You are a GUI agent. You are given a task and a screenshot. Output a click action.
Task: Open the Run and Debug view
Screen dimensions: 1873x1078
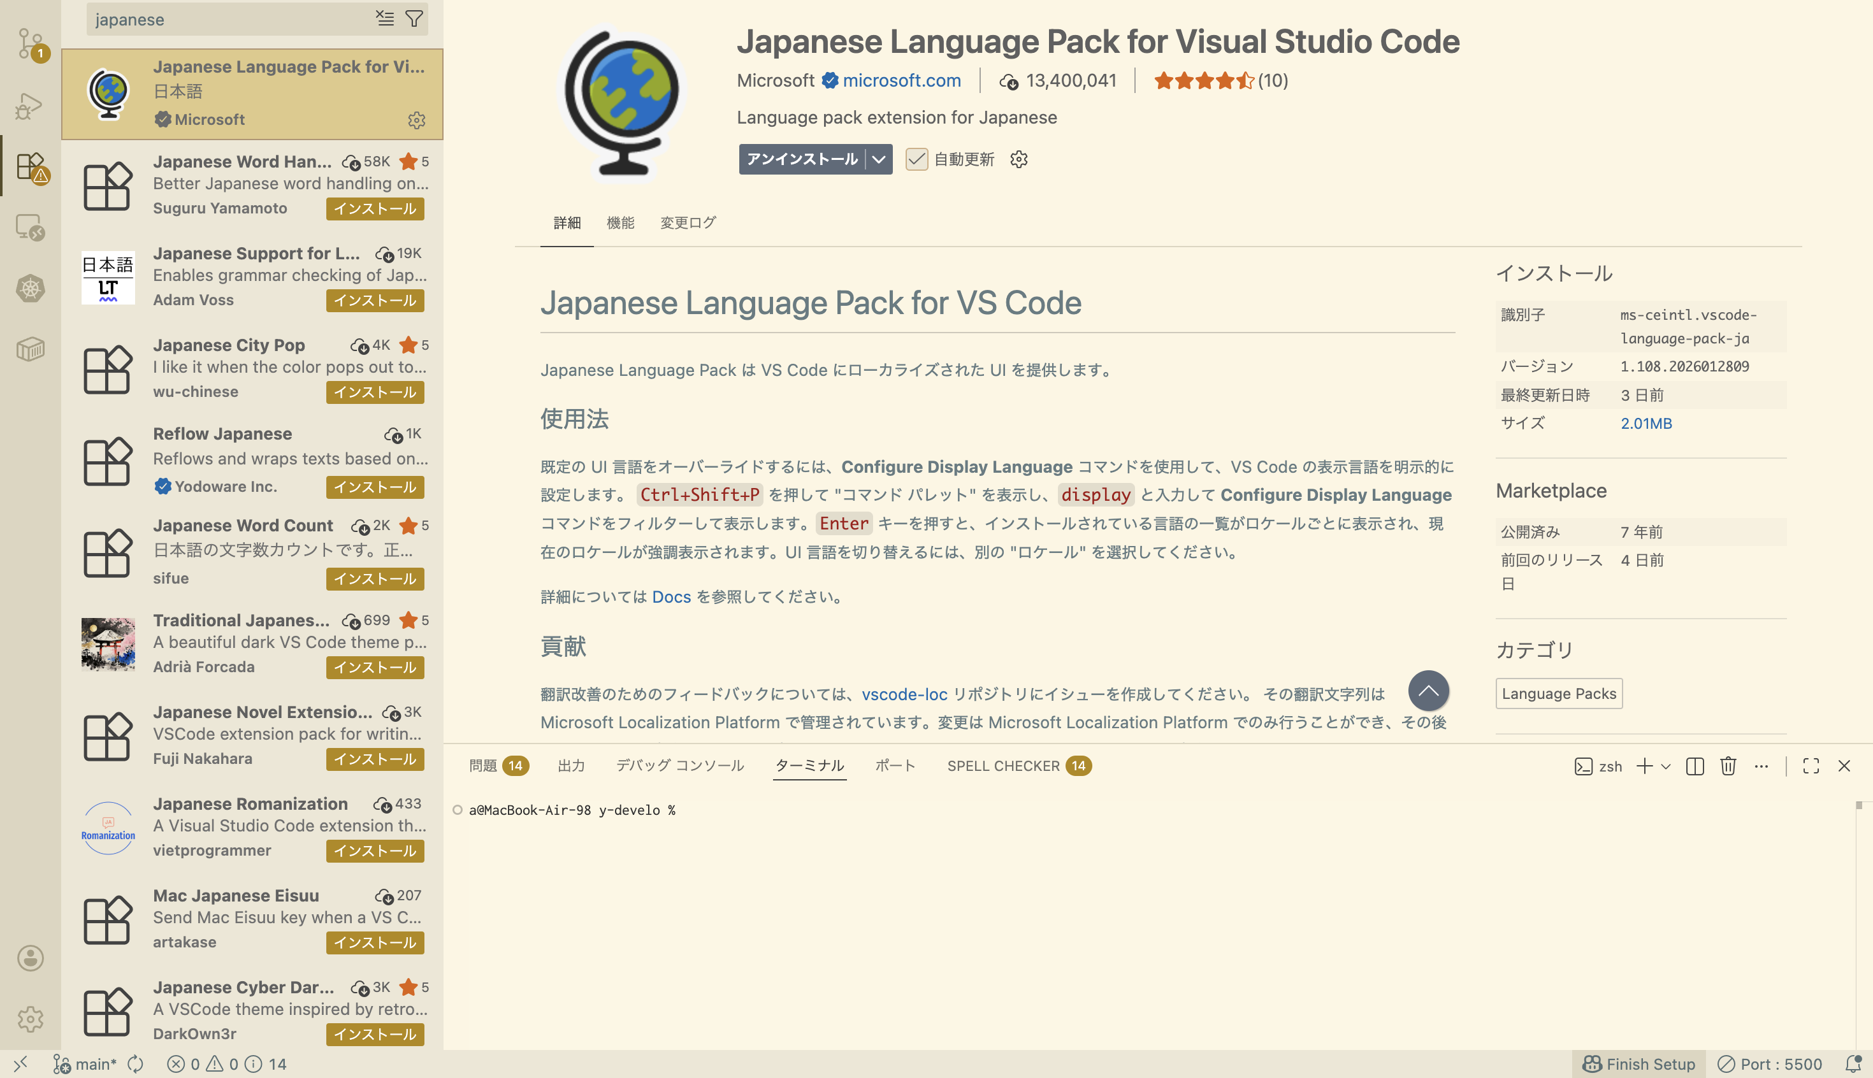pyautogui.click(x=29, y=104)
